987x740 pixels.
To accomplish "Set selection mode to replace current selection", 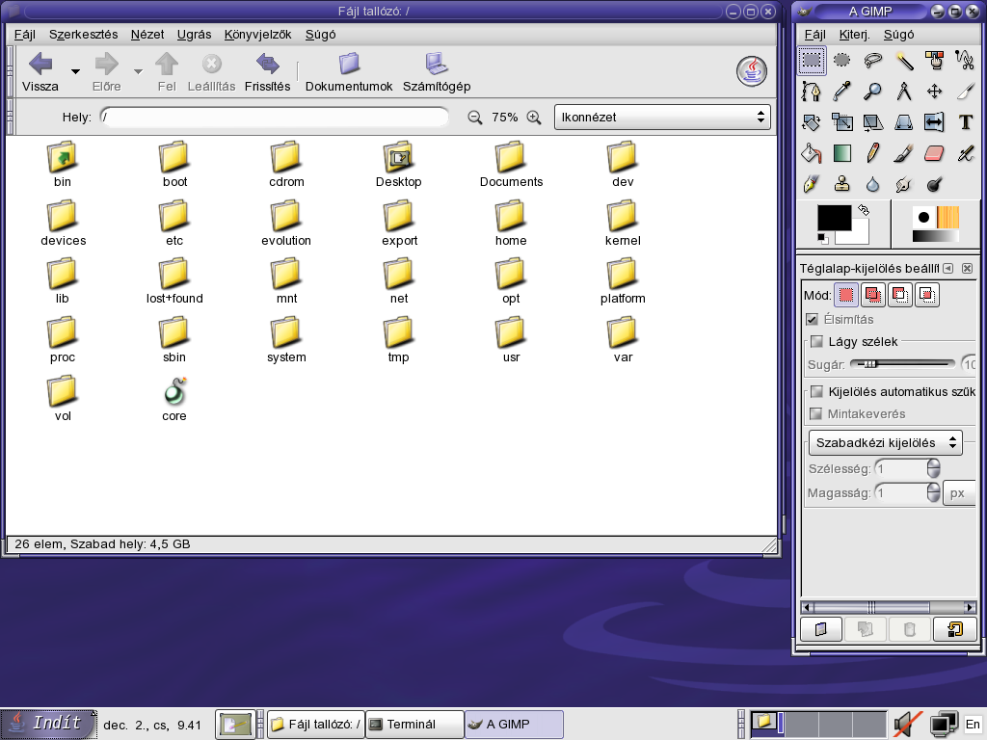I will [x=846, y=295].
